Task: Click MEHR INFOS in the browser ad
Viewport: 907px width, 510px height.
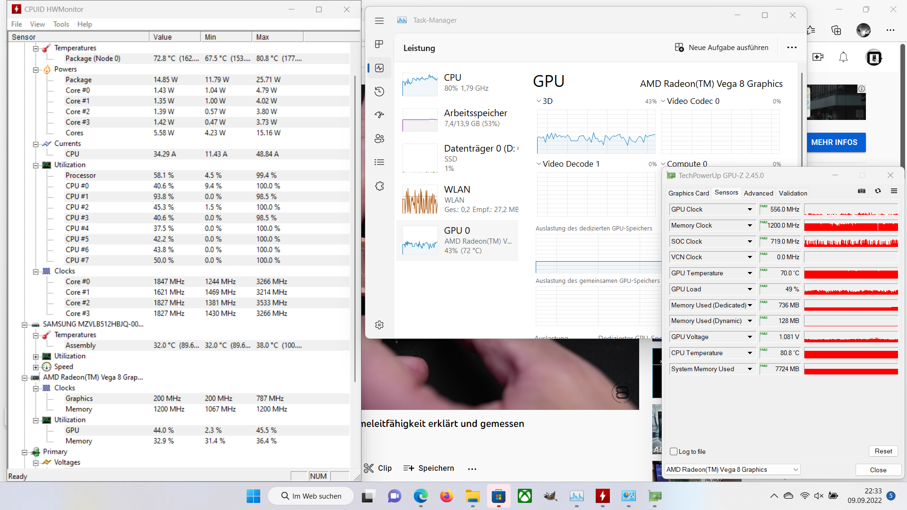Action: tap(836, 142)
